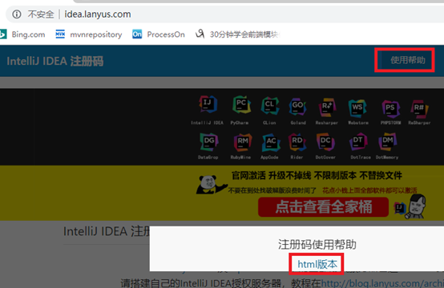Click the 点击查看全家桶 red button
444x288 pixels.
click(323, 207)
